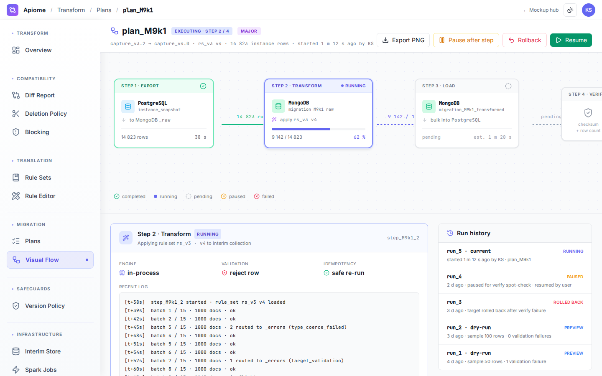Click PostgreSQL database icon in Step 1
The height and width of the screenshot is (376, 602).
[128, 107]
